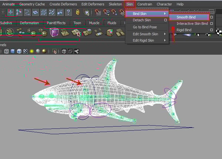222x159 pixels.
Task: Choose Rigid Bind from the submenu
Action: (x=184, y=30)
